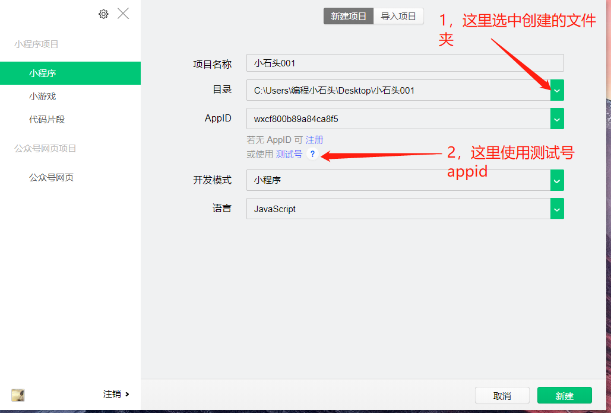The width and height of the screenshot is (611, 413).
Task: Open the 目录 folder chooser dropdown arrow
Action: click(x=557, y=90)
